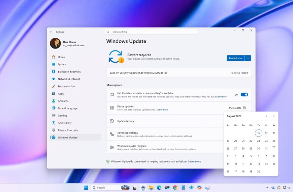Click the Settings gear taskbar icon

pos(143,188)
